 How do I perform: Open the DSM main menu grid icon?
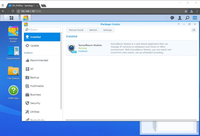11,18
